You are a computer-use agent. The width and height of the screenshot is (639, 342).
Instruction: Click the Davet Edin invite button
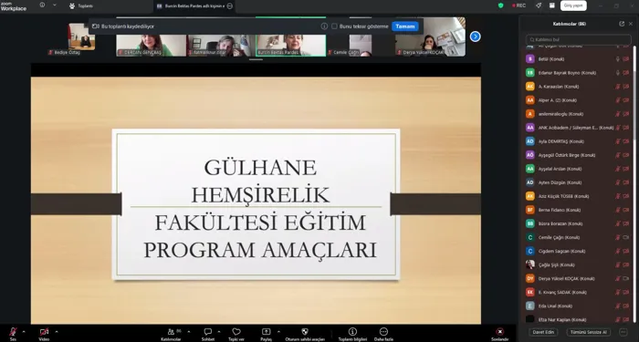tap(543, 332)
